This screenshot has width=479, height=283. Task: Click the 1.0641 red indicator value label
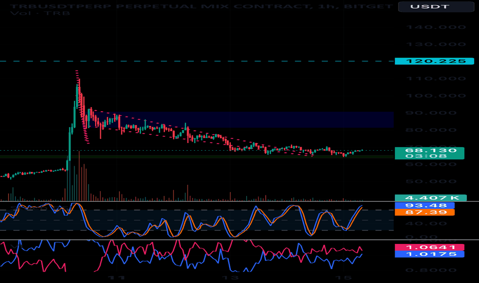(x=429, y=247)
